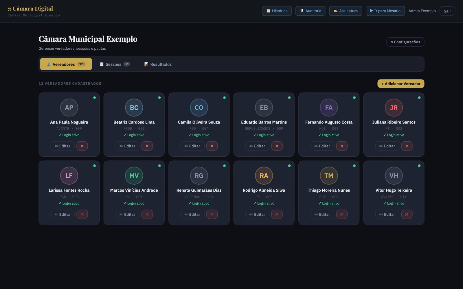Click the JR avatar of Juliana Ribeiro Santos
Image resolution: width=463 pixels, height=289 pixels.
(394, 108)
